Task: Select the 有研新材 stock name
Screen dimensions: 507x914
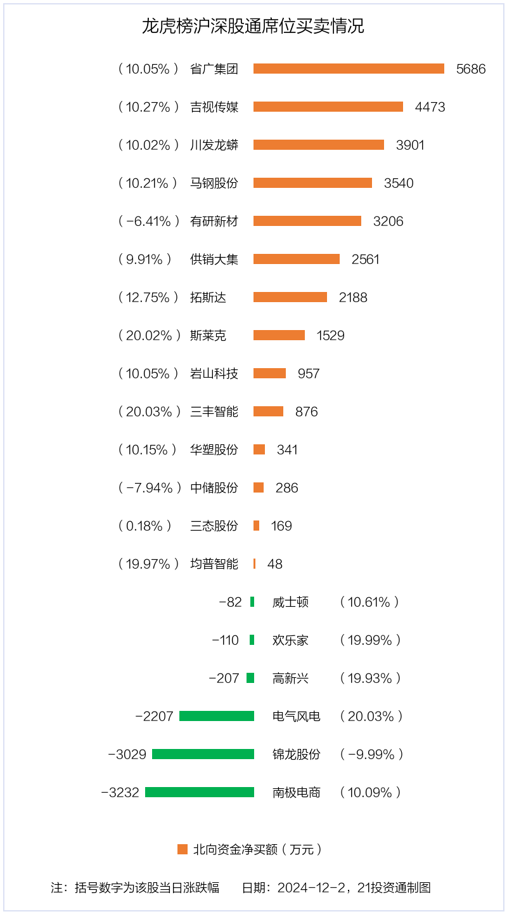Action: pyautogui.click(x=214, y=221)
